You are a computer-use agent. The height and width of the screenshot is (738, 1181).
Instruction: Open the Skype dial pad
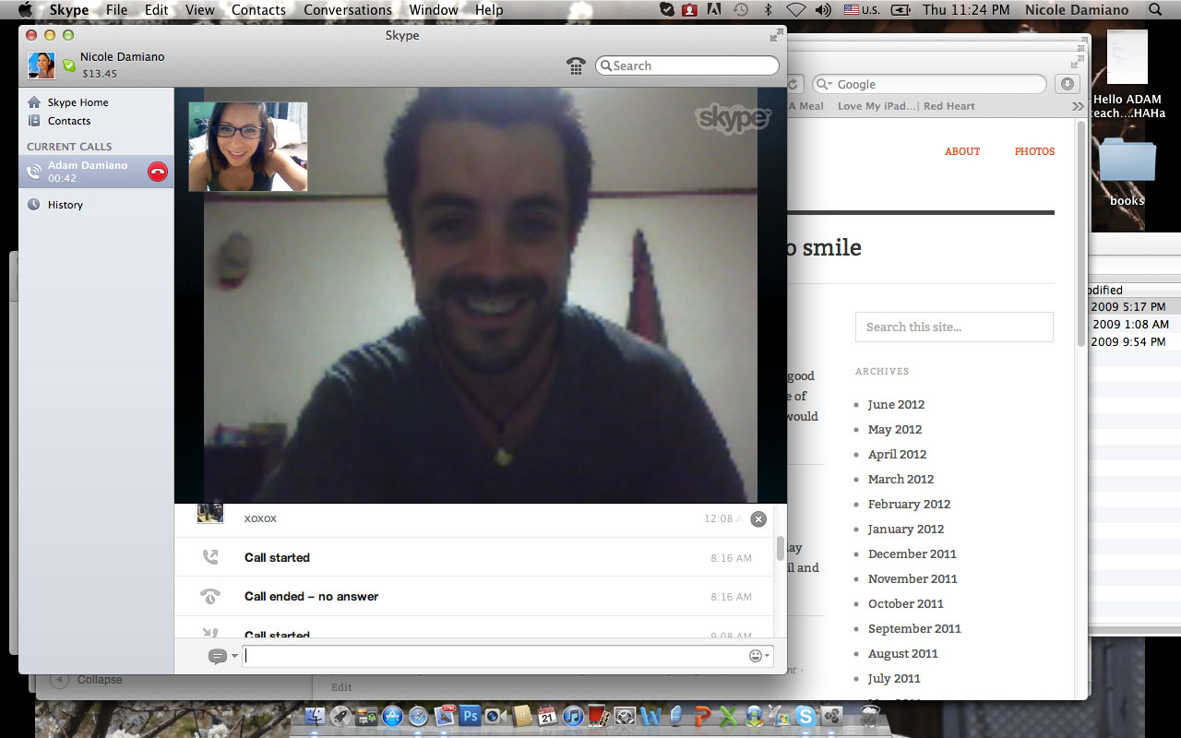576,65
